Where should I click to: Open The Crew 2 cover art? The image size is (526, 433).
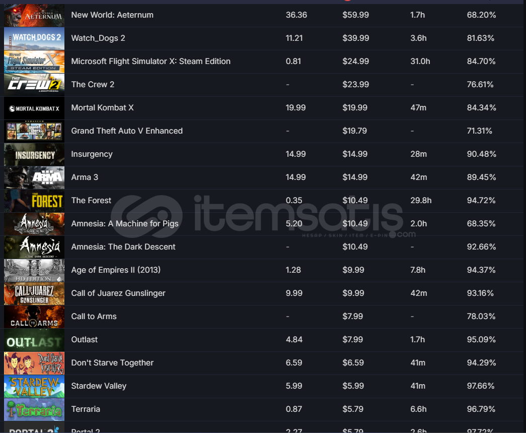pos(34,85)
